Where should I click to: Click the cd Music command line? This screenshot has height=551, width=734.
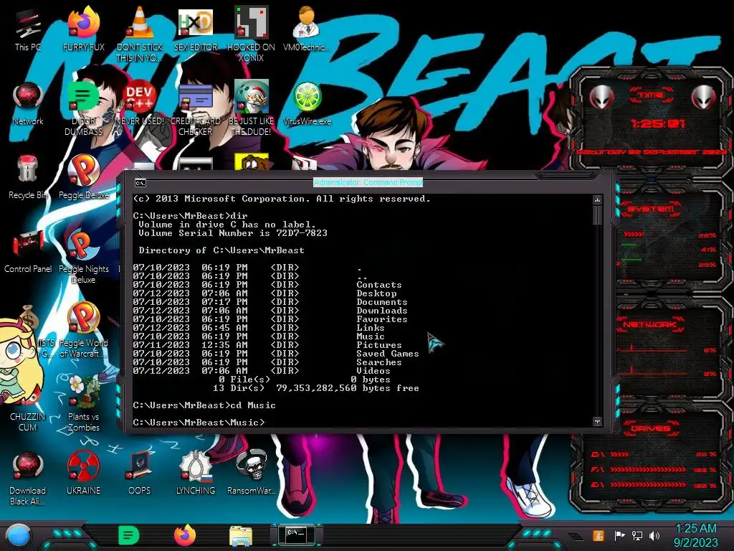tap(204, 405)
